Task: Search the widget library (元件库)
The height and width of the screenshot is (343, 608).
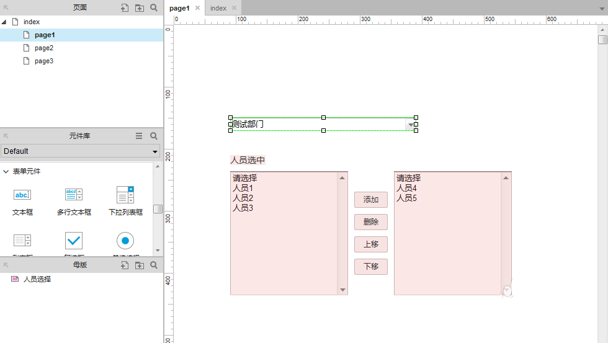Action: click(154, 136)
